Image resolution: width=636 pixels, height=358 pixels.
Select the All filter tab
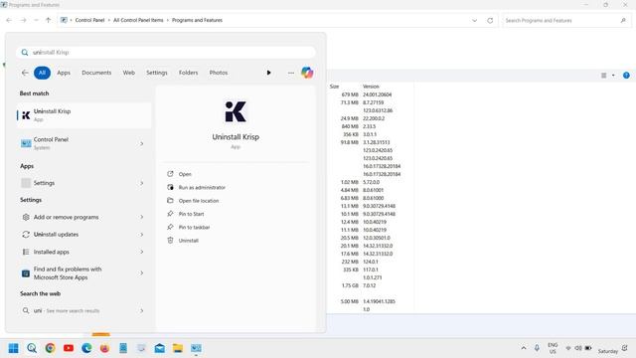[42, 73]
